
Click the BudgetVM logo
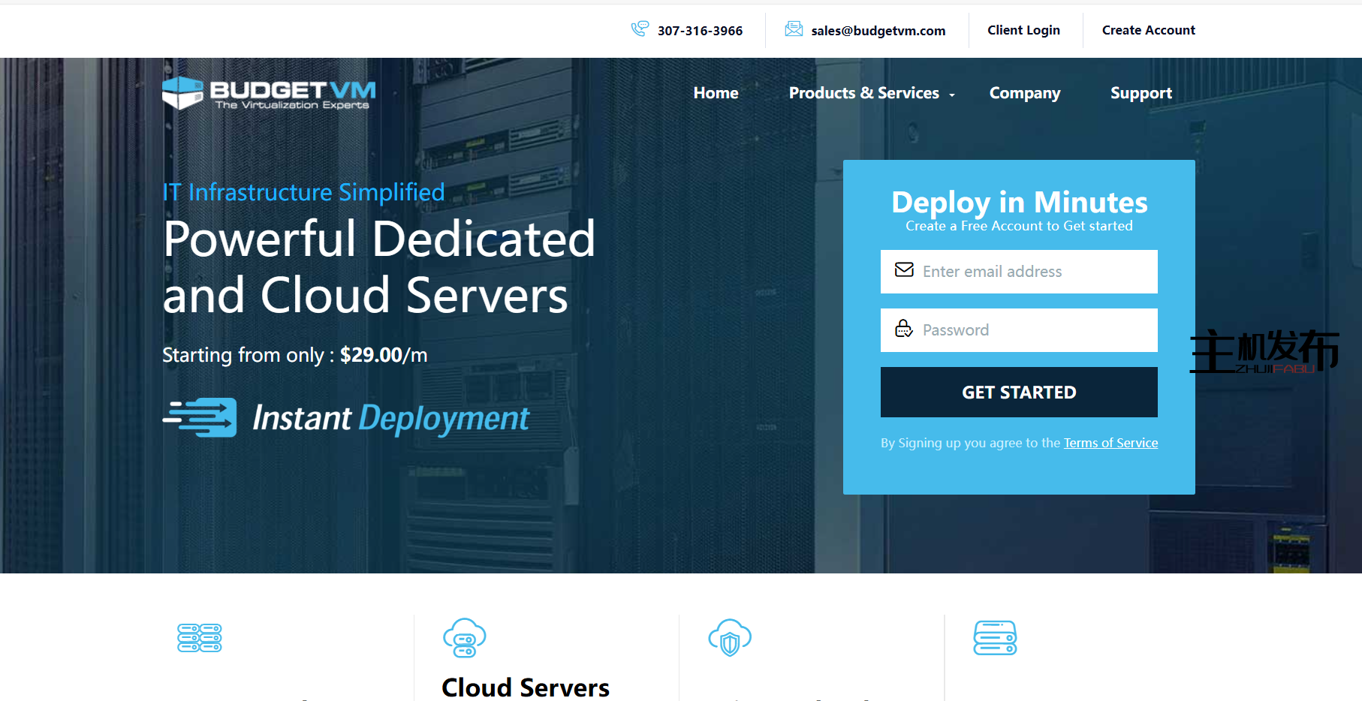click(x=269, y=94)
